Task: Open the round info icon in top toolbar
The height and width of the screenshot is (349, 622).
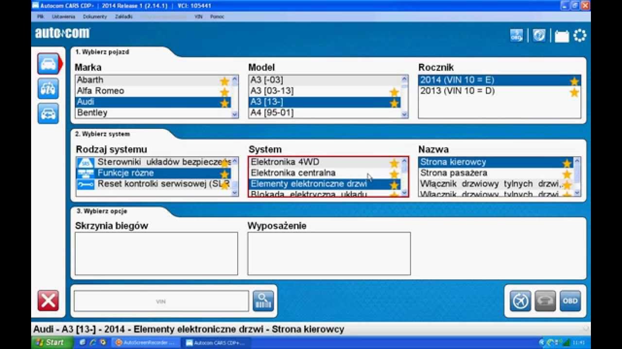Action: coord(538,35)
